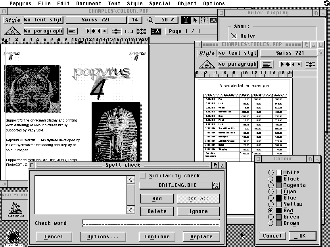Open the Style menu
The image size is (330, 247).
point(135,3)
